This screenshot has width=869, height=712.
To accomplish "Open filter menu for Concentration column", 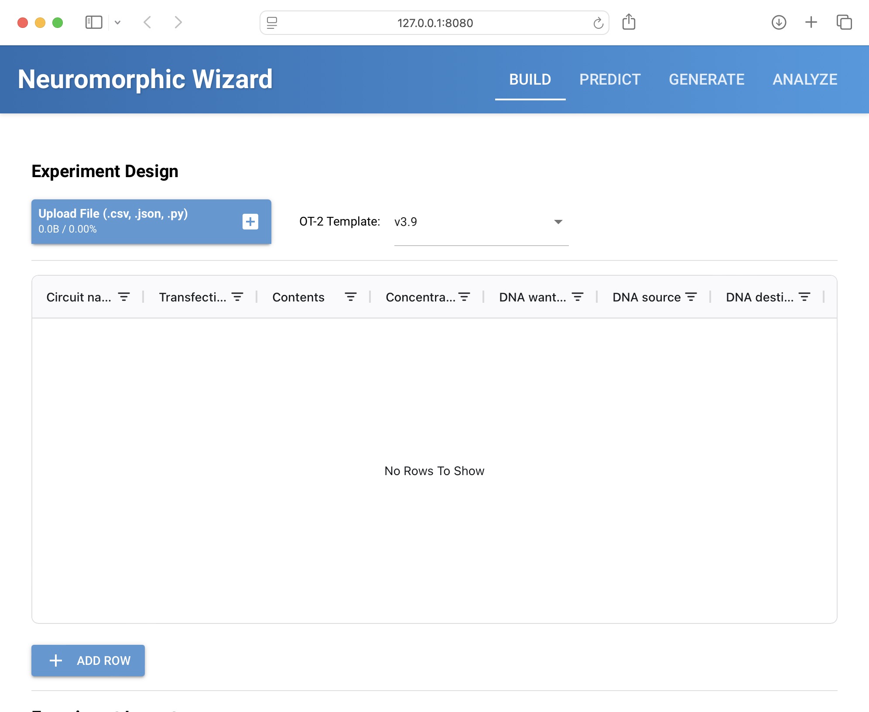I will click(x=464, y=297).
